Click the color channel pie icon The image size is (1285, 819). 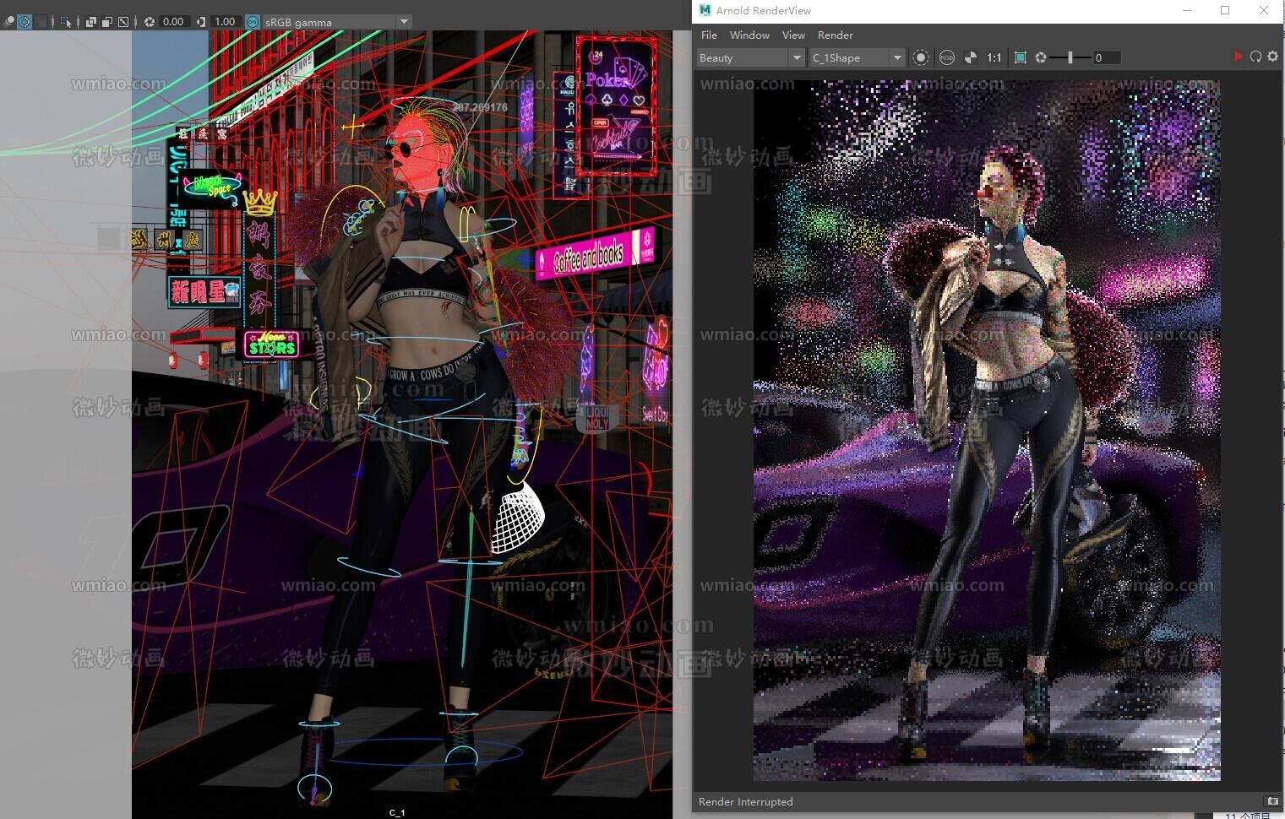point(971,57)
